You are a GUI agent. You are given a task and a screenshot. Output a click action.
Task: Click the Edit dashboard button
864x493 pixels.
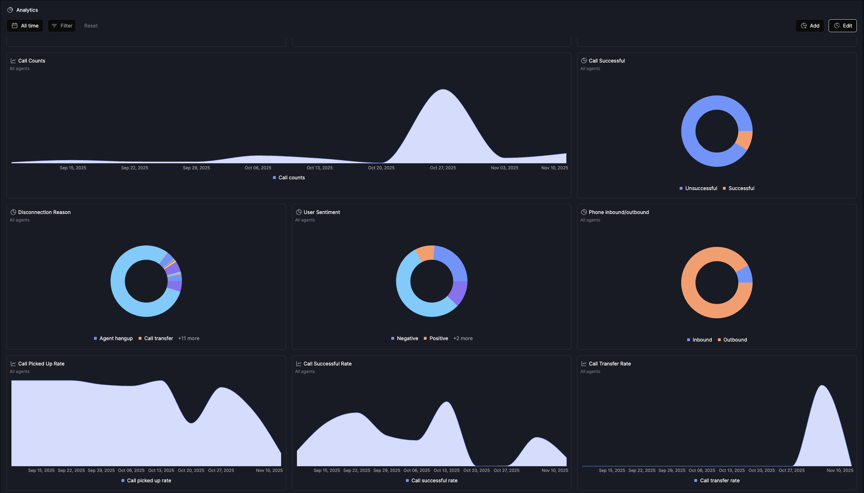pos(842,26)
